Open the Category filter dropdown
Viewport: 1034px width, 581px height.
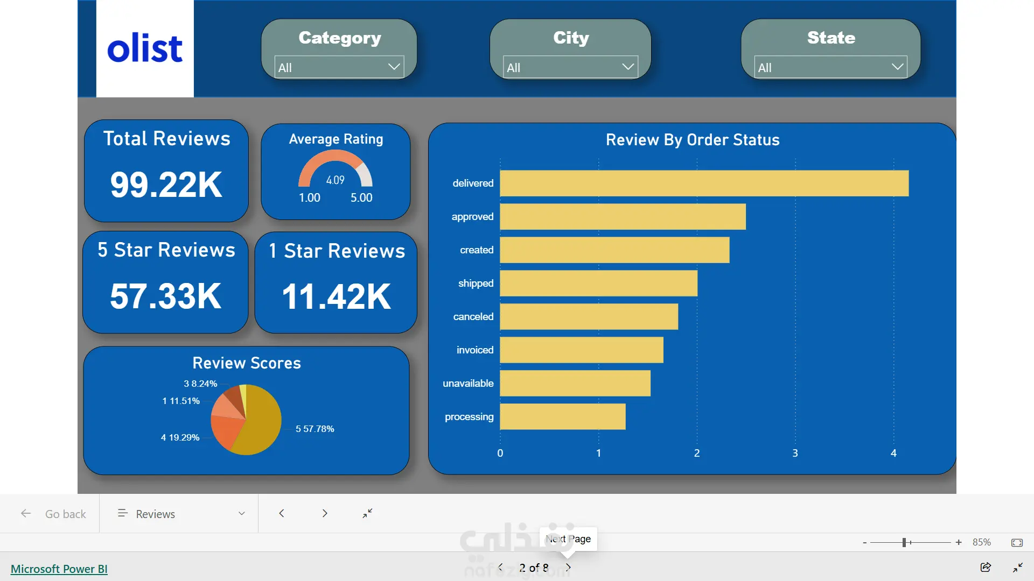click(x=339, y=67)
